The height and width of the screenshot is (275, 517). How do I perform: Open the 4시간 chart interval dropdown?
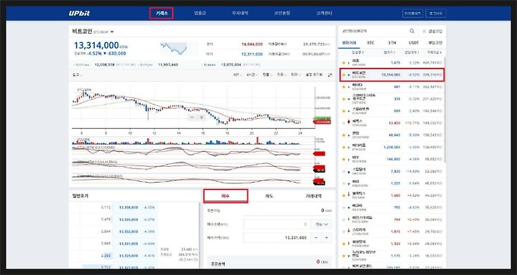[252, 75]
